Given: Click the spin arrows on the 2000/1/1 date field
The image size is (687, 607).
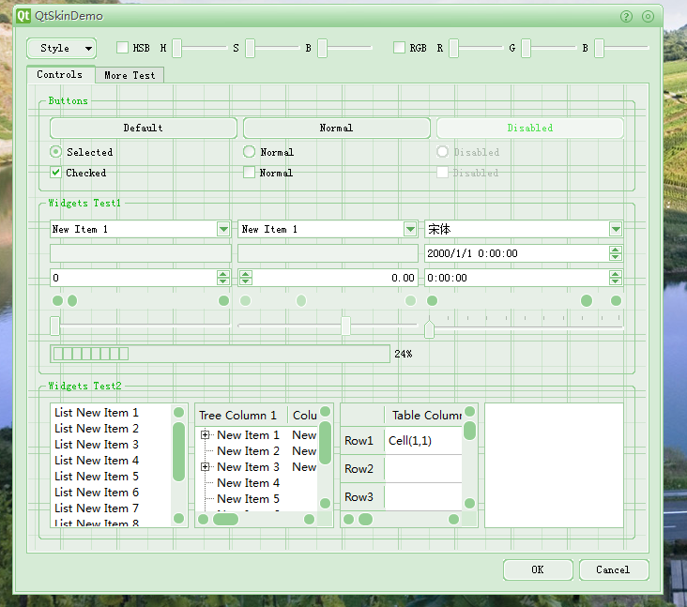Looking at the screenshot, I should (616, 253).
